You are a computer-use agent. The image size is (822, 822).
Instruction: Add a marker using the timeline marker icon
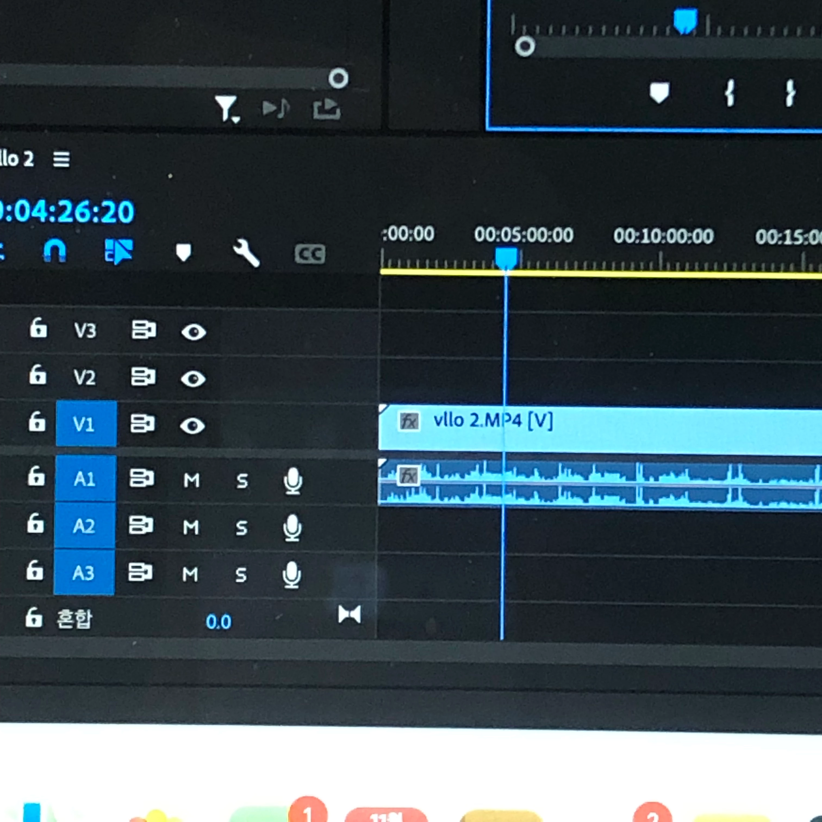pos(183,252)
